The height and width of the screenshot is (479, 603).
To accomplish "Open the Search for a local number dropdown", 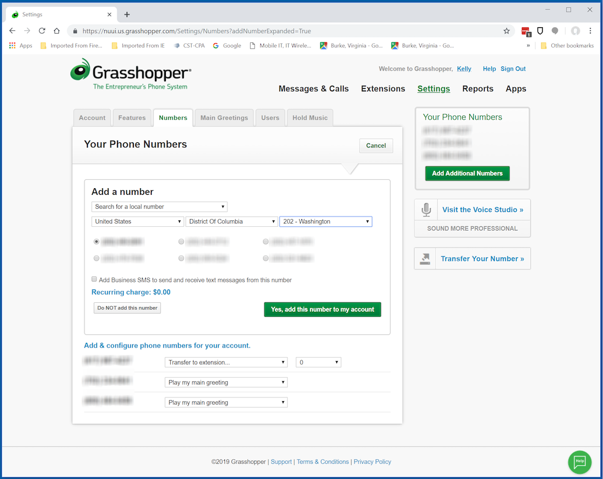I will [x=159, y=206].
